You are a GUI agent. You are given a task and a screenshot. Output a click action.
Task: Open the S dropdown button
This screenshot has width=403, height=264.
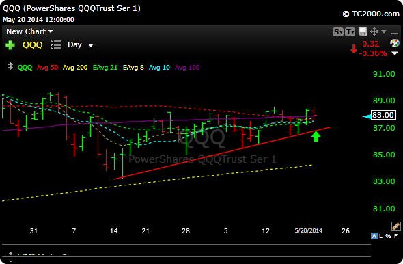click(337, 32)
